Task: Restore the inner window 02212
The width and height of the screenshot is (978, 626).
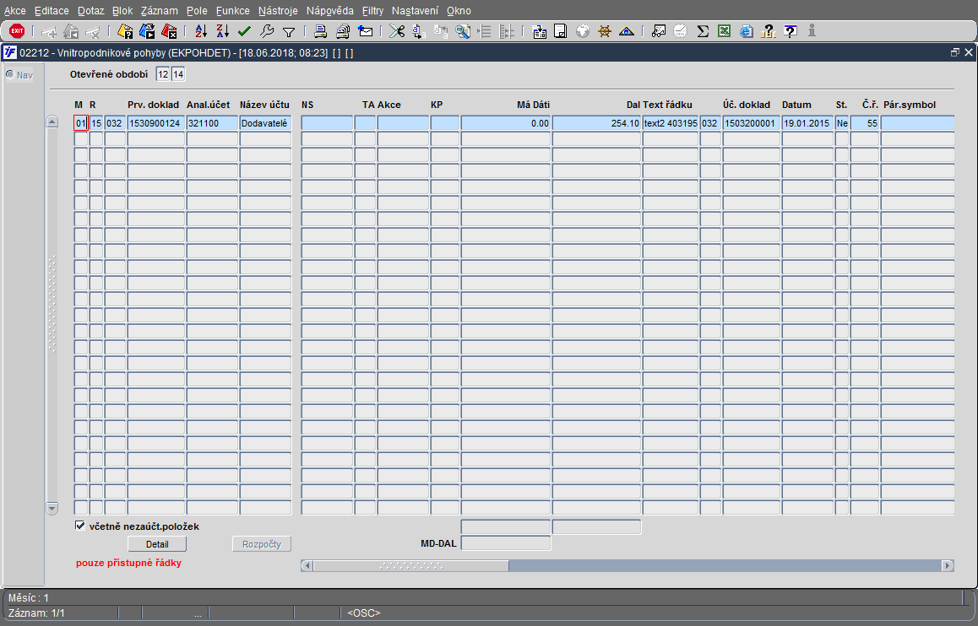Action: (954, 53)
